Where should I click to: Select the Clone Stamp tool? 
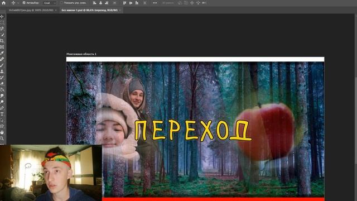2,71
